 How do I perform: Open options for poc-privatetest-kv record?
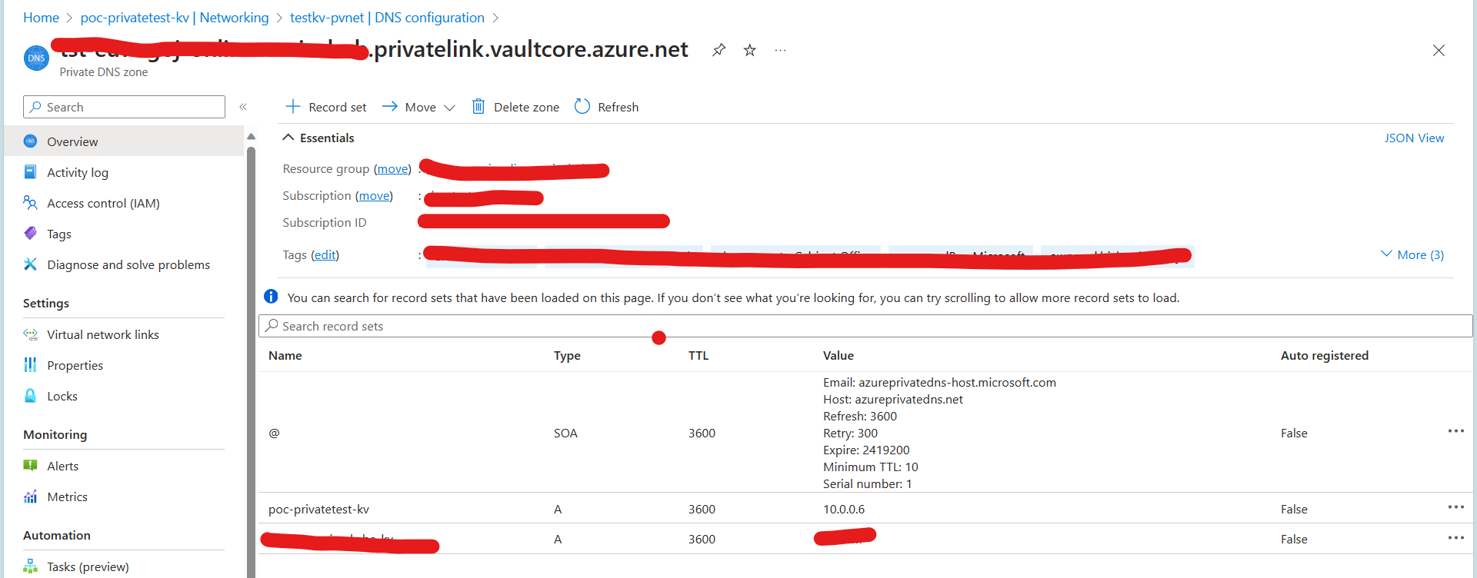tap(1455, 507)
